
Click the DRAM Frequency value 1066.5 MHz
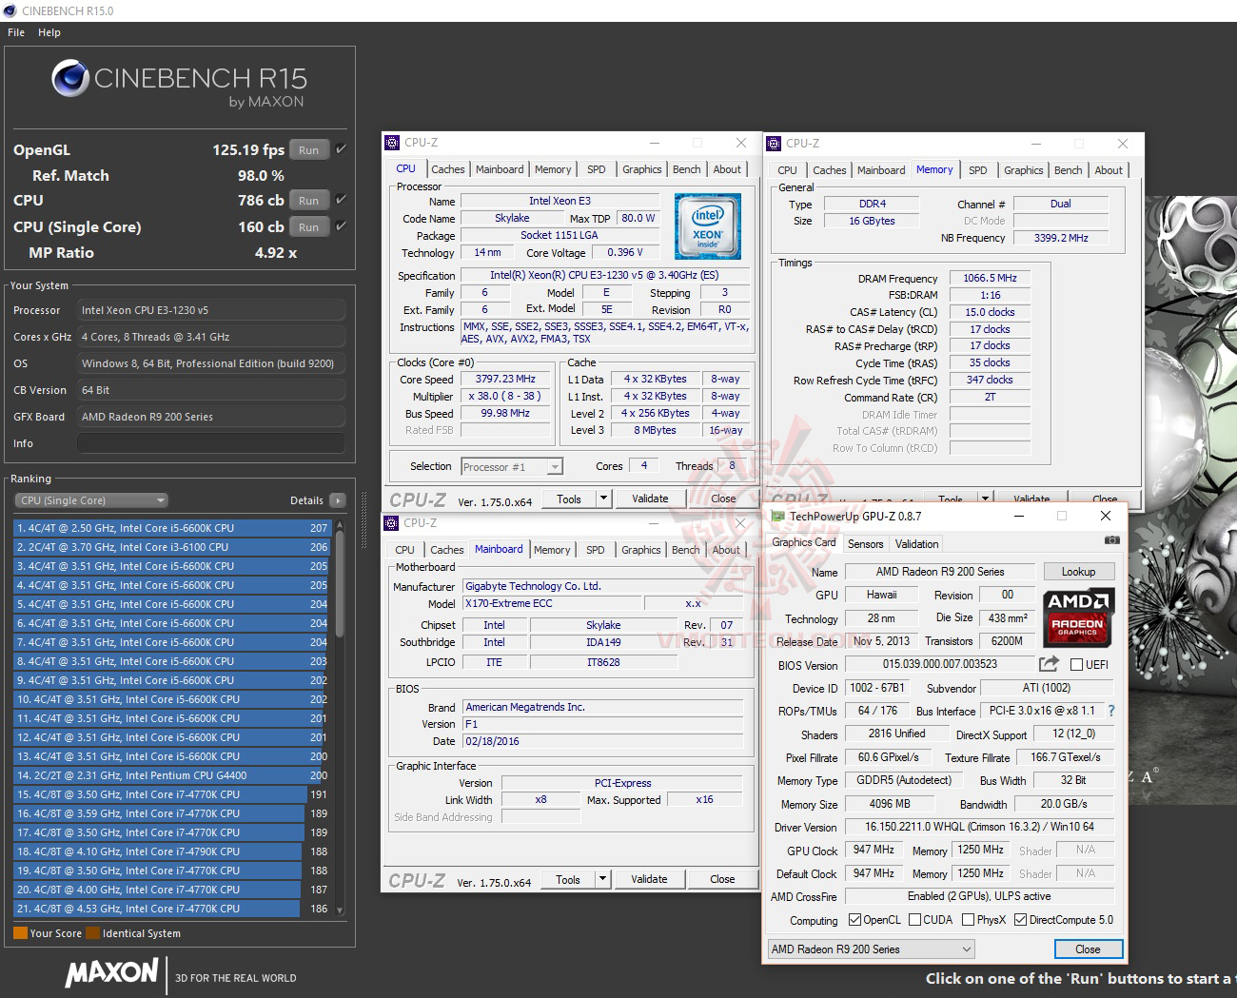pos(990,279)
